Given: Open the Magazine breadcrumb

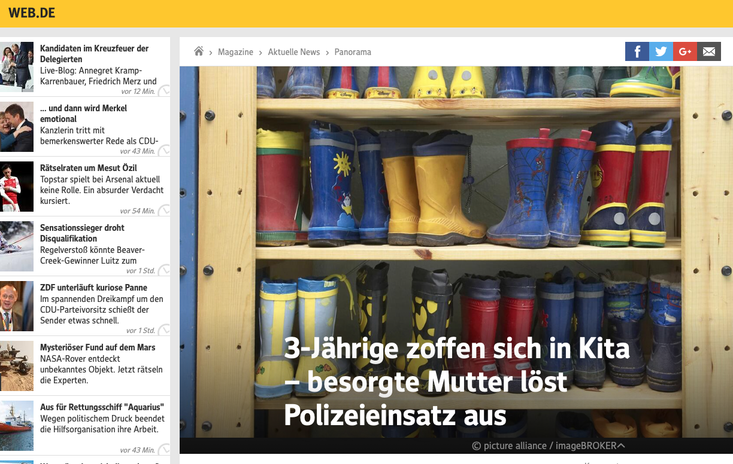Looking at the screenshot, I should 235,52.
